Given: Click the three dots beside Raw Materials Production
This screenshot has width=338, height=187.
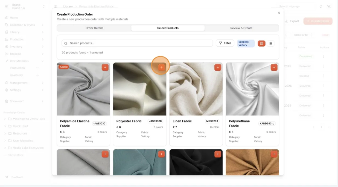Looking at the screenshot, I should pyautogui.click(x=37, y=68).
